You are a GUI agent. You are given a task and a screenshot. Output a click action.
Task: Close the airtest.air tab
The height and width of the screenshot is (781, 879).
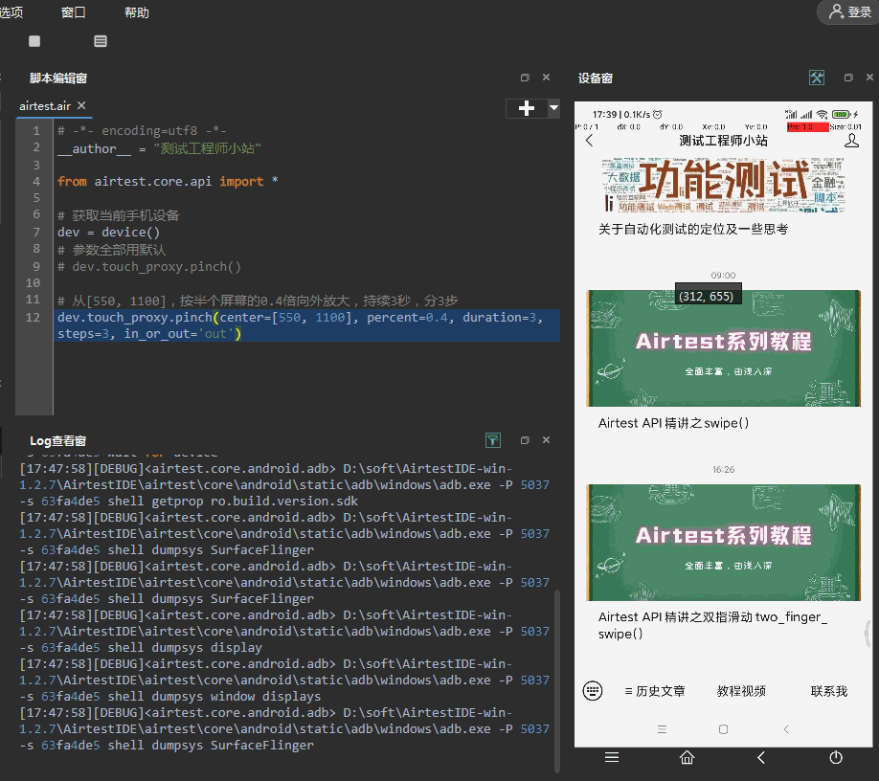tap(81, 105)
